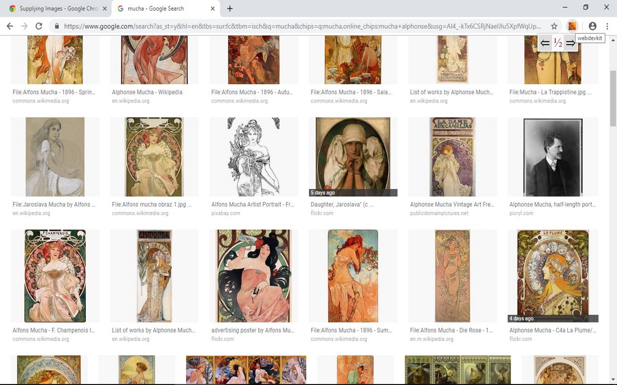
Task: Open the Die Rose painting thumbnail
Action: click(452, 276)
